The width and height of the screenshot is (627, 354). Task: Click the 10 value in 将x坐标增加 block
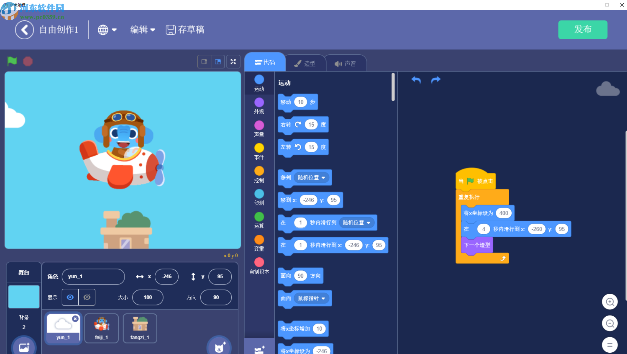(319, 328)
